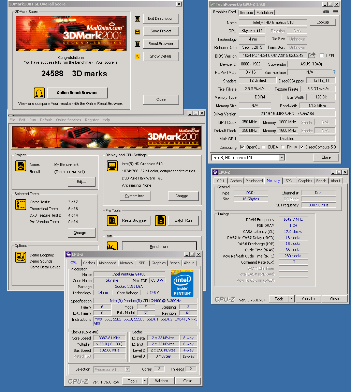Viewport: 351px width, 392px height.
Task: Click the Save Project floppy icon
Action: tap(137, 31)
